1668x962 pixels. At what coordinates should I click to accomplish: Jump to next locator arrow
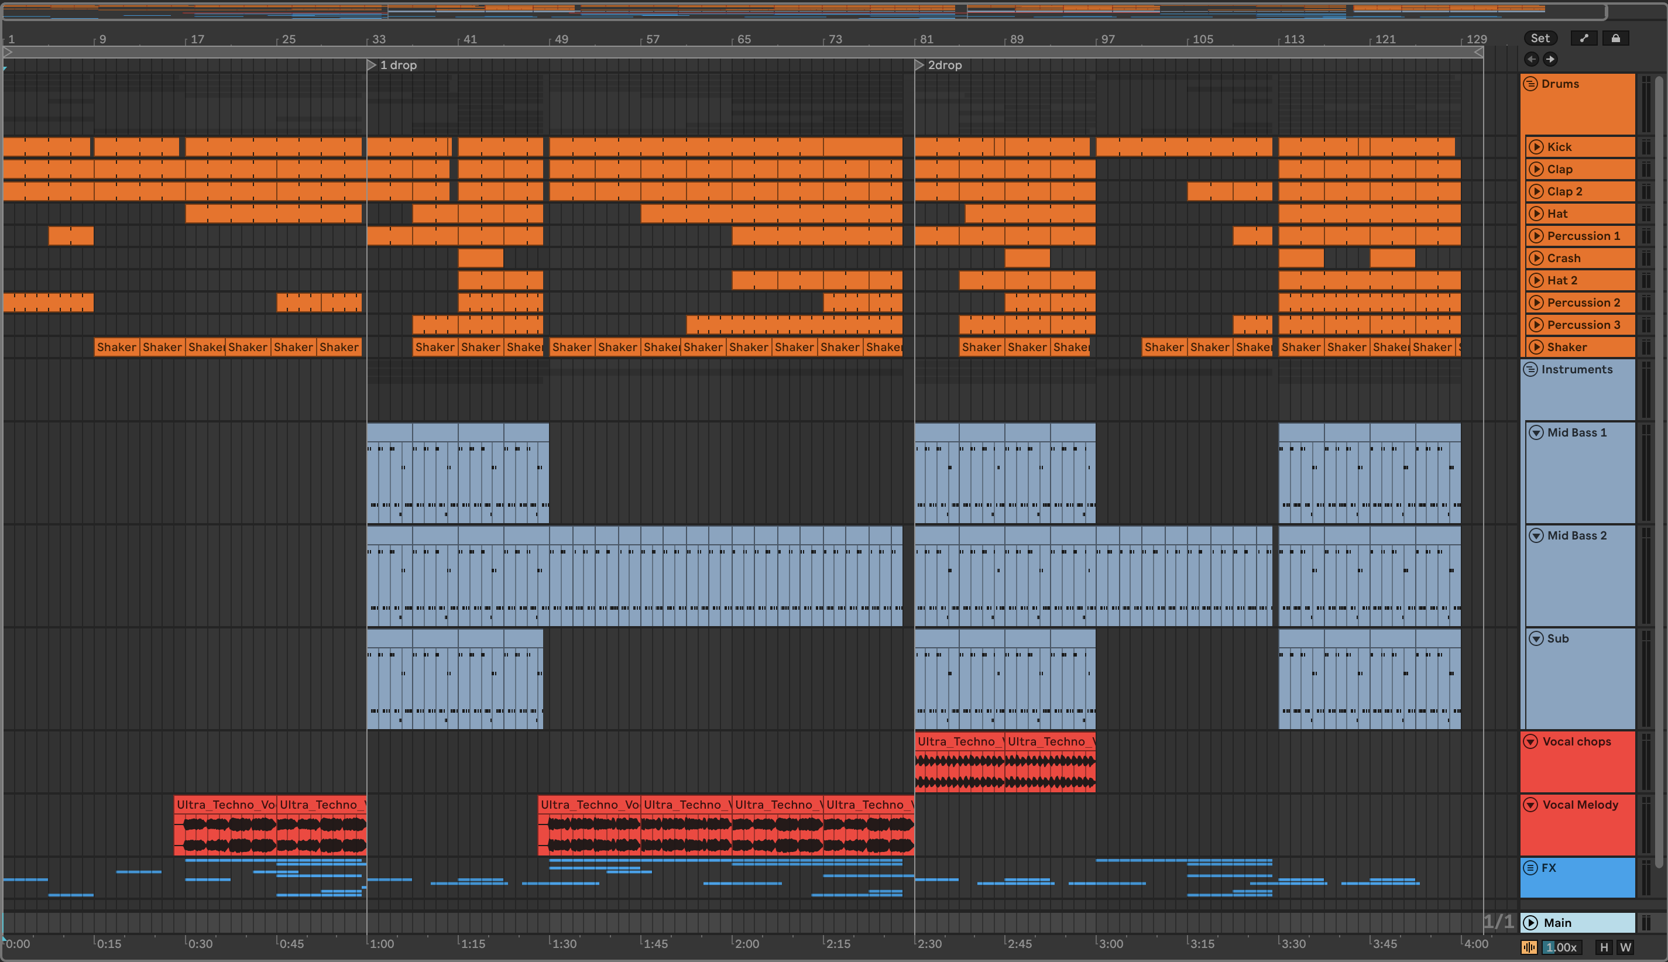(1550, 60)
